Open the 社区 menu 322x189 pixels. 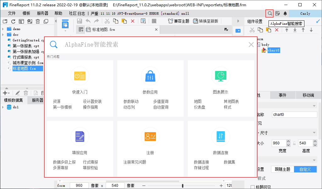pos(73,13)
